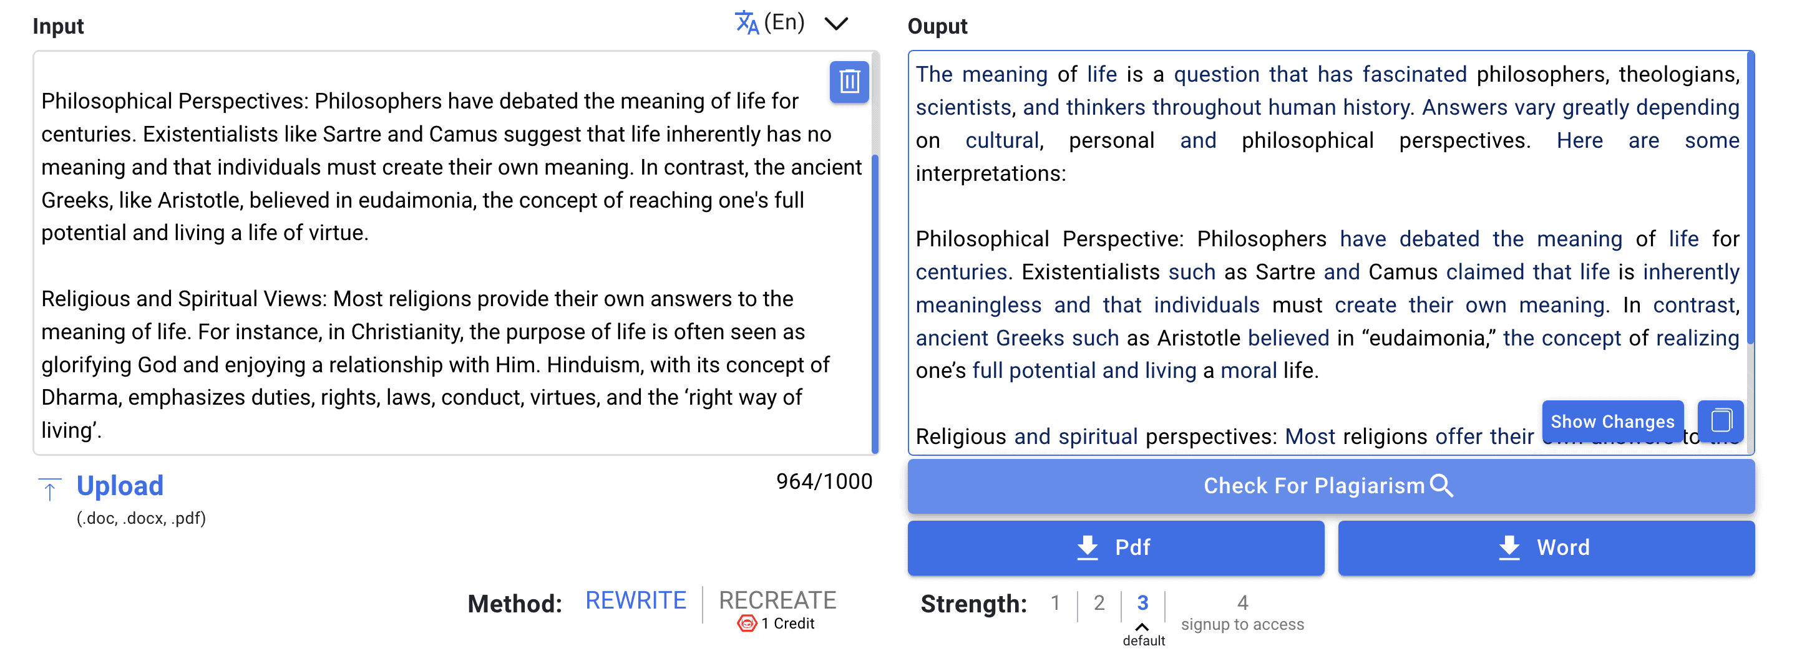
Task: Click inside the input text area
Action: (447, 265)
